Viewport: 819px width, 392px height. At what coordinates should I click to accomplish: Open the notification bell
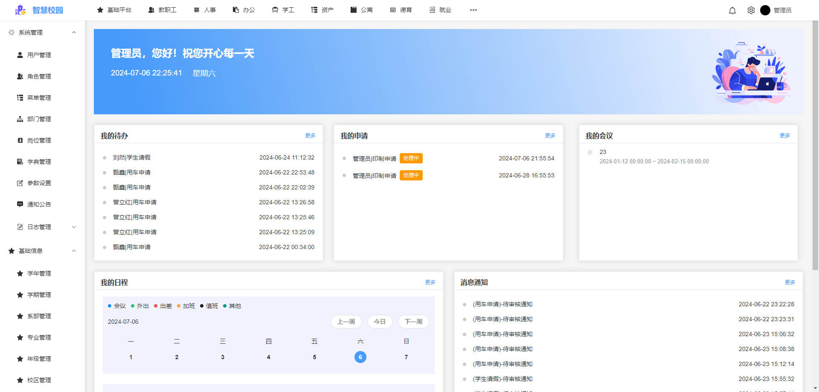pos(732,10)
